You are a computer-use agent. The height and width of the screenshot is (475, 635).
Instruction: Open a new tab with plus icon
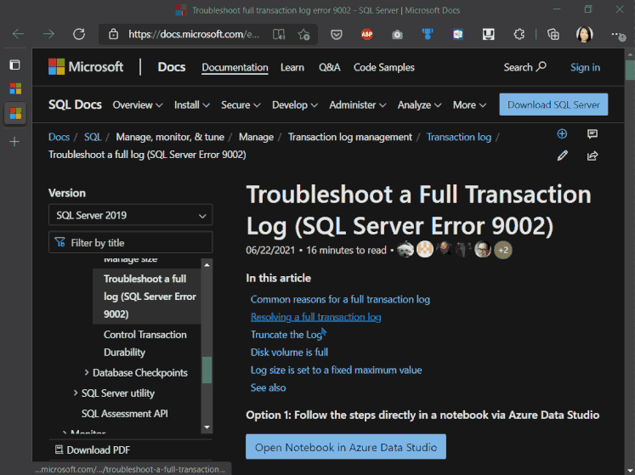pos(14,142)
